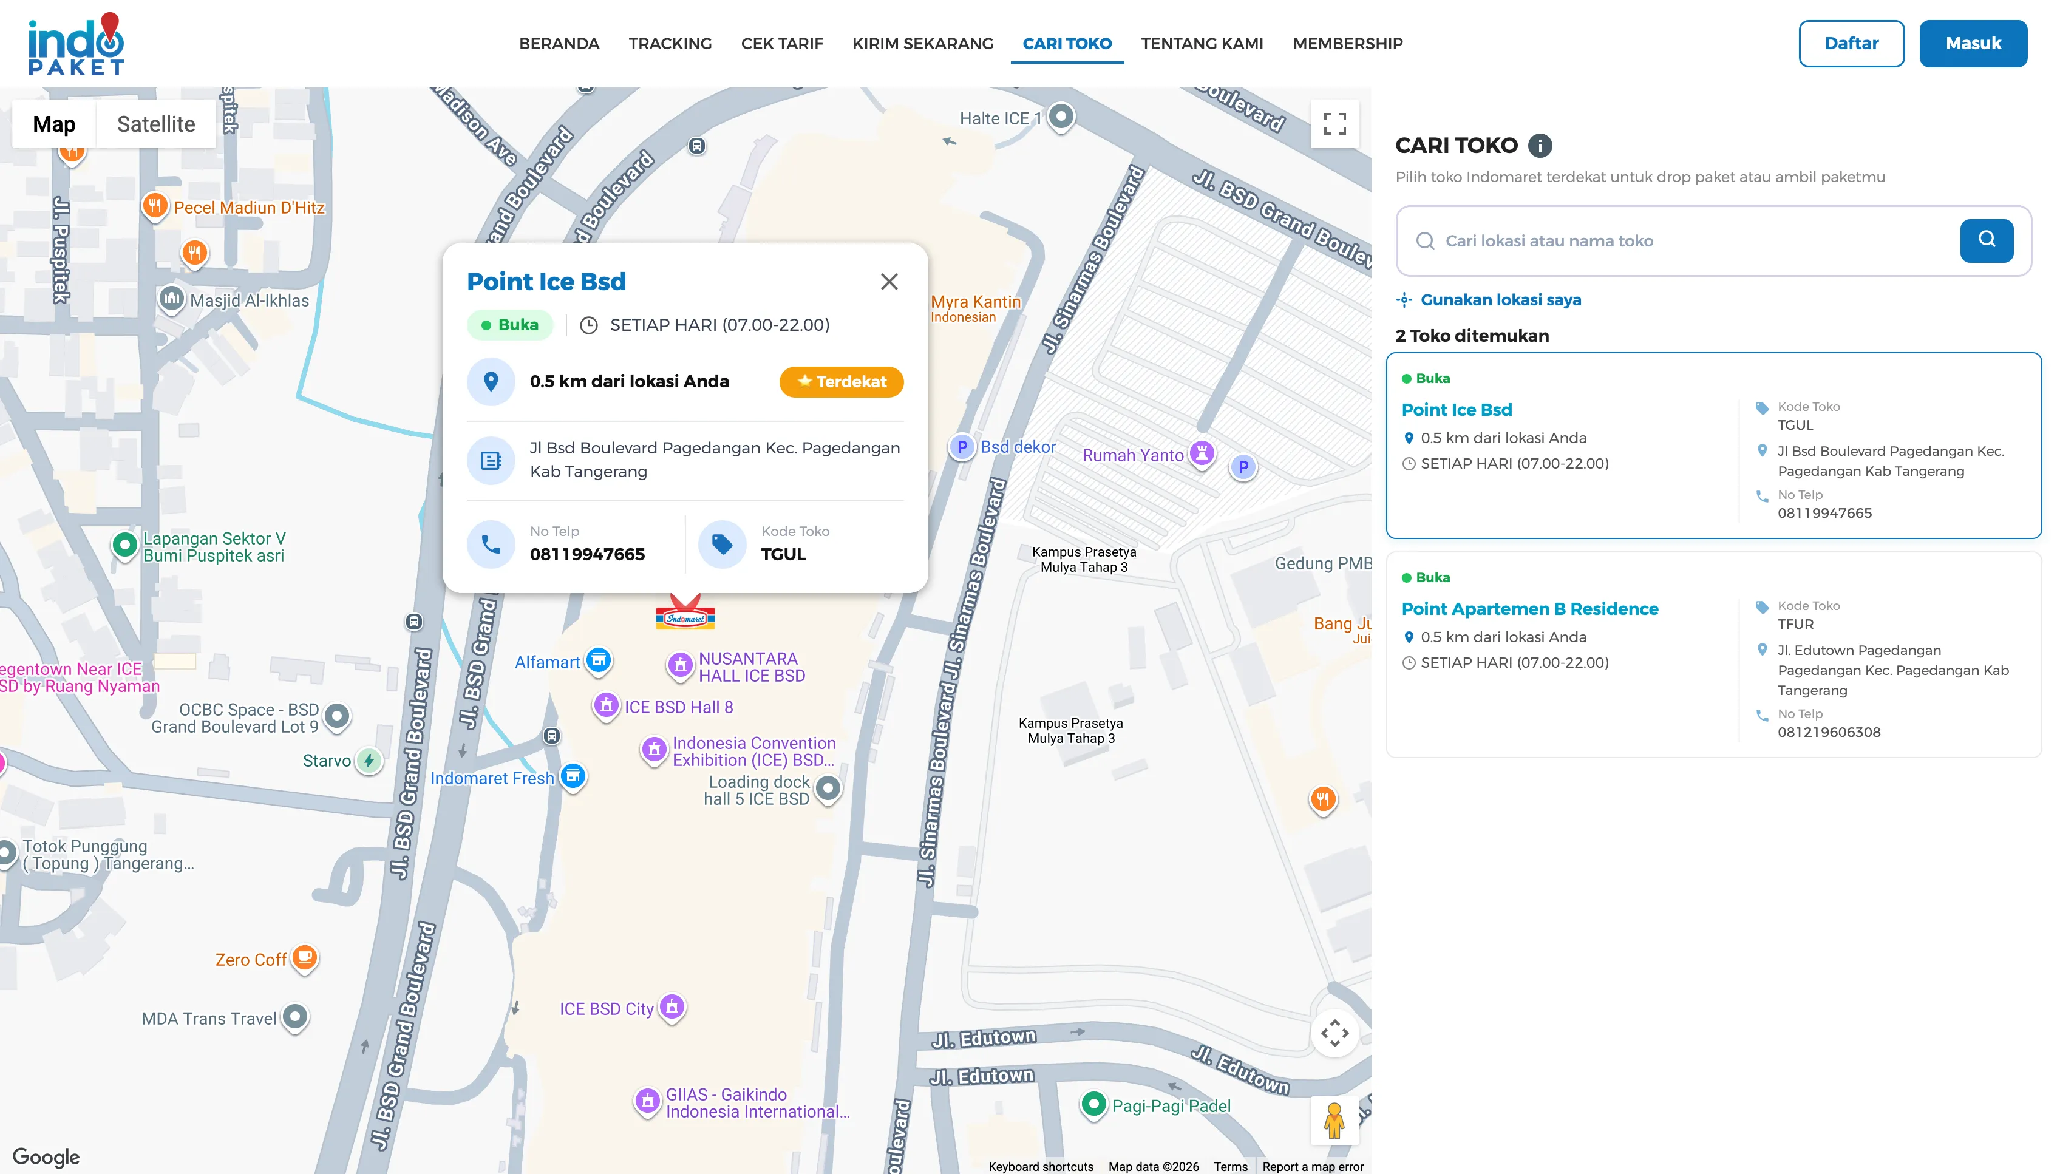Click the blue search button
The image size is (2057, 1174).
click(x=1985, y=240)
